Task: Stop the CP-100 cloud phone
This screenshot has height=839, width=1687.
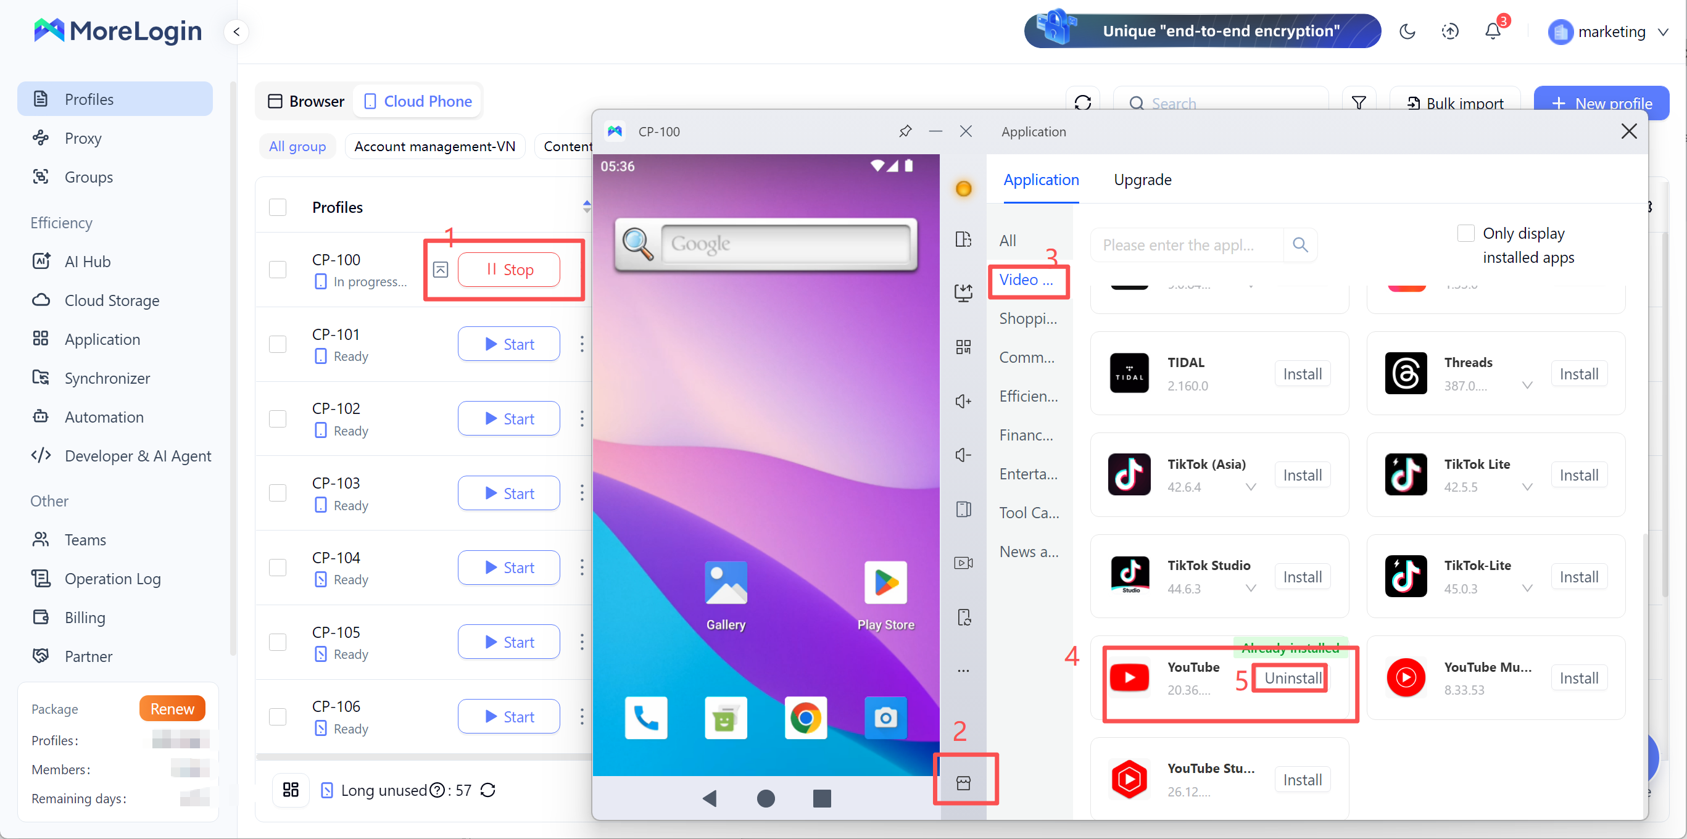Action: (509, 269)
